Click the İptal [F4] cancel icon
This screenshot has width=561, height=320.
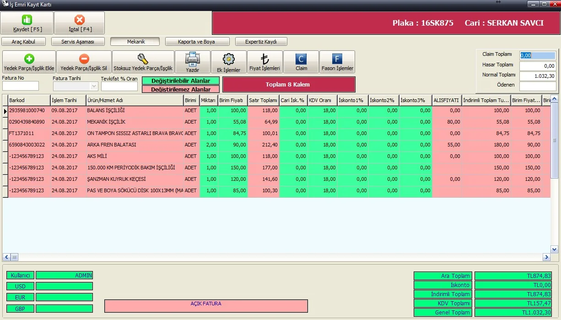point(79,20)
